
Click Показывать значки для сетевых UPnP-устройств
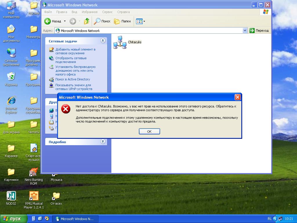click(x=74, y=87)
